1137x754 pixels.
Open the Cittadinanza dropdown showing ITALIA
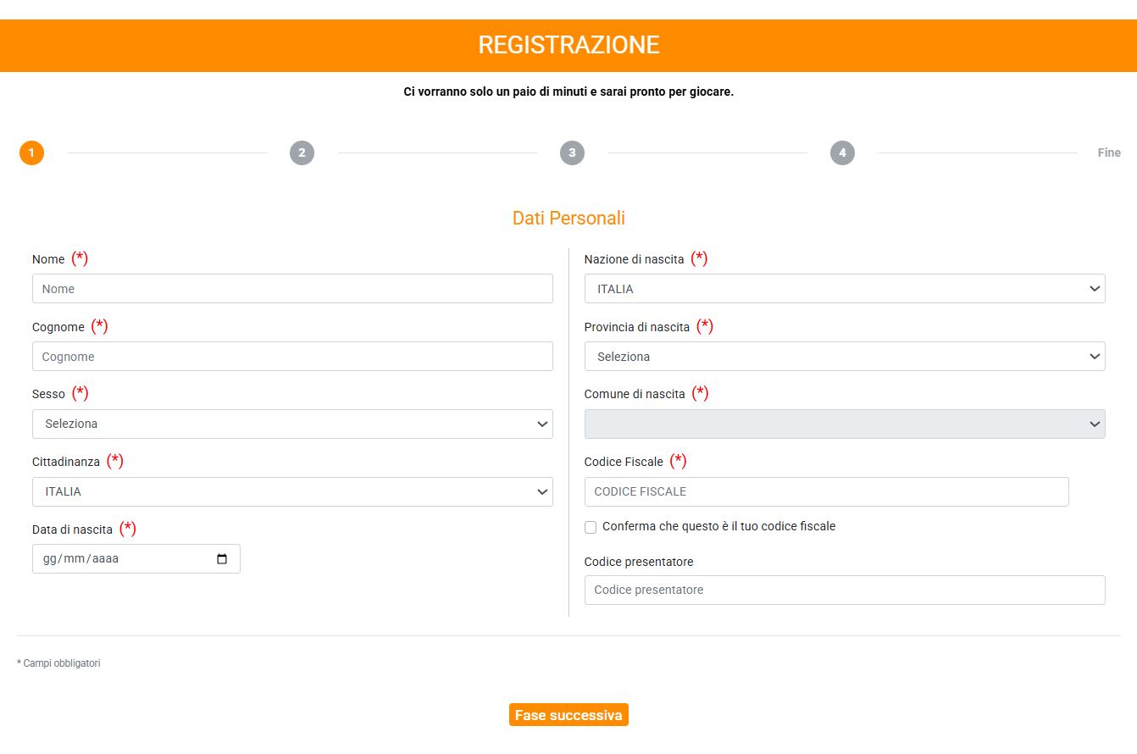coord(292,491)
